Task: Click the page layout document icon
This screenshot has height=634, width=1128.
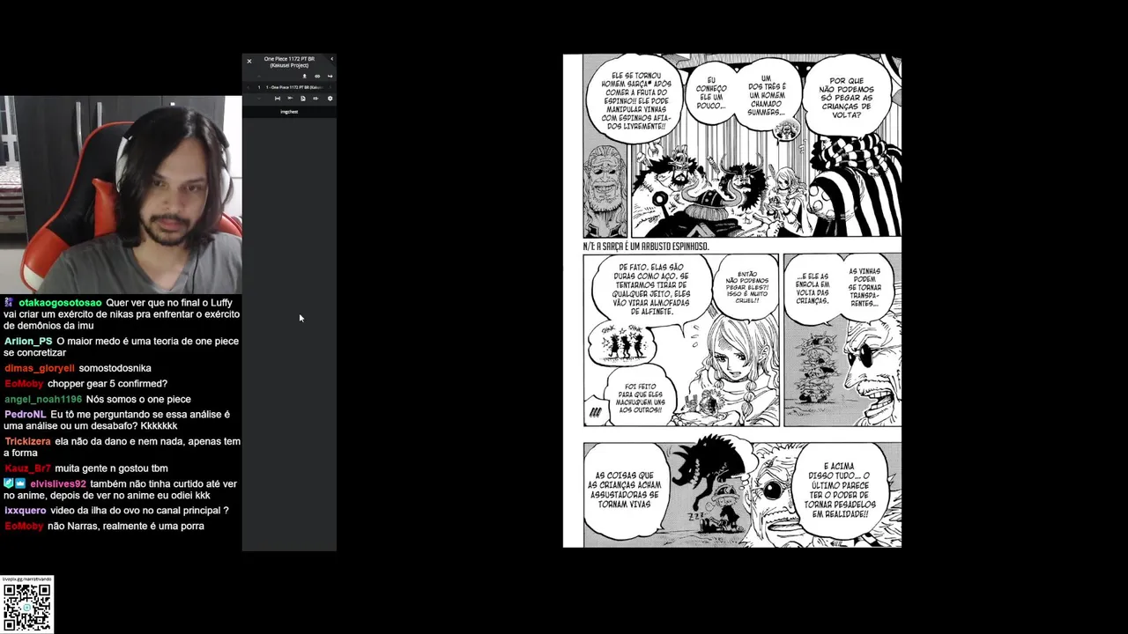Action: (x=303, y=99)
